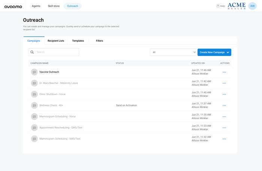Click the Jun 21, 11:35 AM timestamp
Screen dimensions: 262x171
pos(201,115)
